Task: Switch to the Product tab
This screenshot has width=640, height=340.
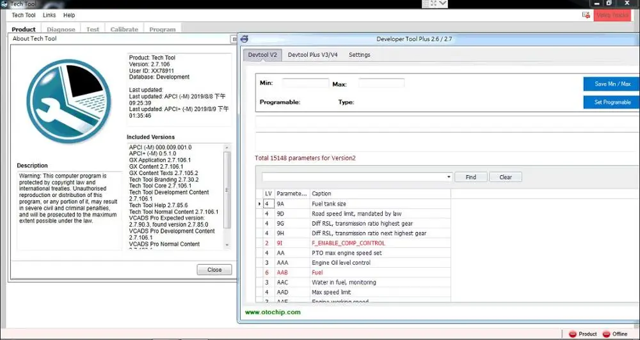Action: coord(24,29)
